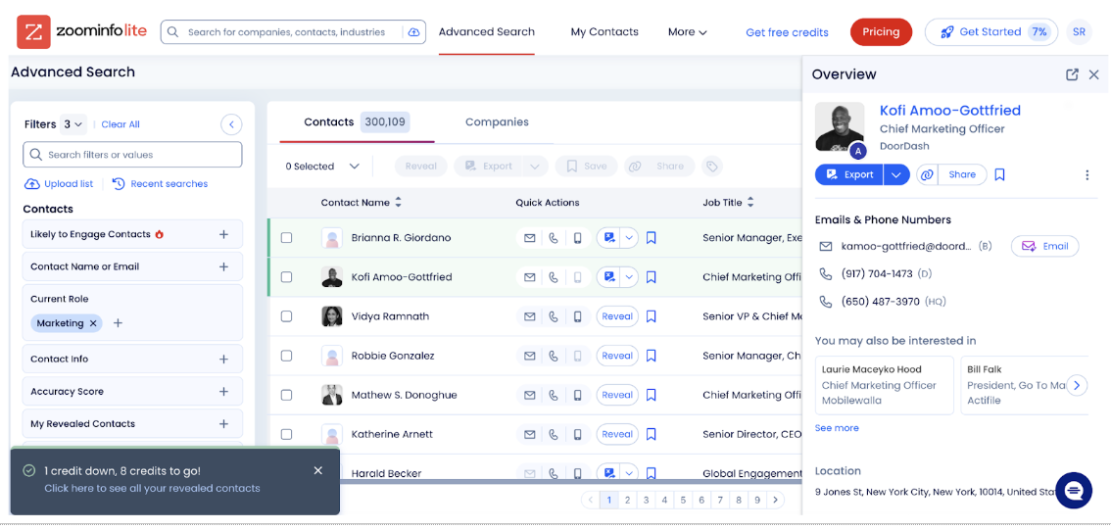This screenshot has height=529, width=1111.
Task: Select checkbox for Robbie Gonzalez
Action: (286, 356)
